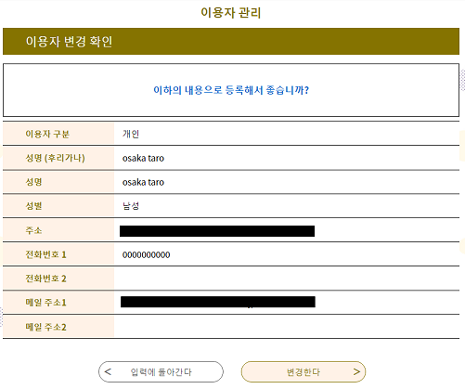
Task: Click the 변경한다 confirm button
Action: pyautogui.click(x=304, y=371)
